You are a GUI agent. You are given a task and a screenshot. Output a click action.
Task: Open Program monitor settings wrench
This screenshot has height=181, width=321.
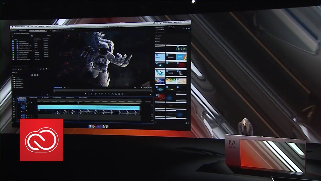click(x=142, y=88)
